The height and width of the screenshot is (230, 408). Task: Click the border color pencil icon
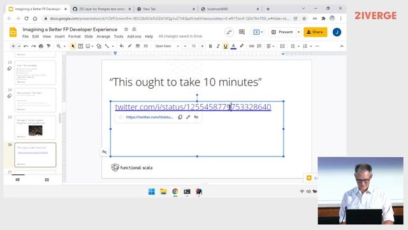pyautogui.click(x=129, y=46)
